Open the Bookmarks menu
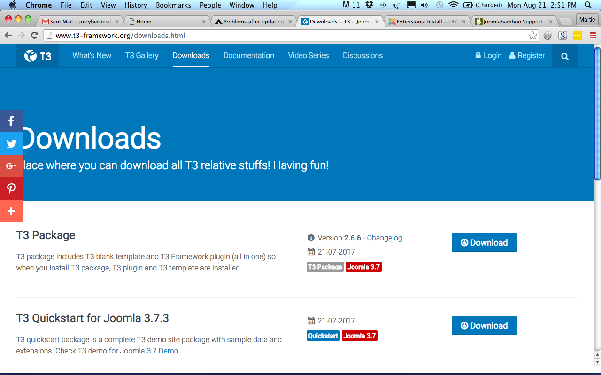This screenshot has height=375, width=601. [174, 5]
